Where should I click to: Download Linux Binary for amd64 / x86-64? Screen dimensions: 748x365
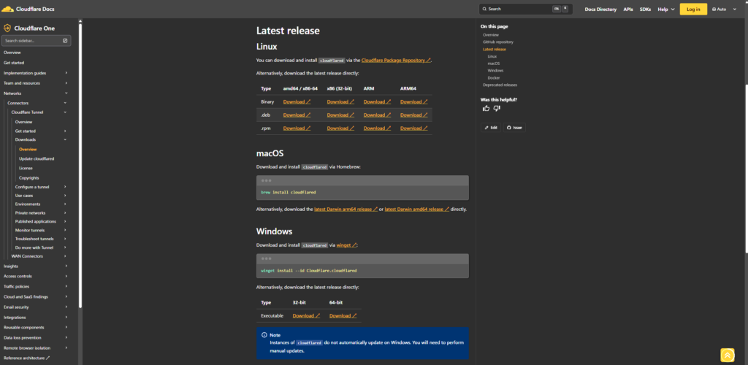(297, 101)
